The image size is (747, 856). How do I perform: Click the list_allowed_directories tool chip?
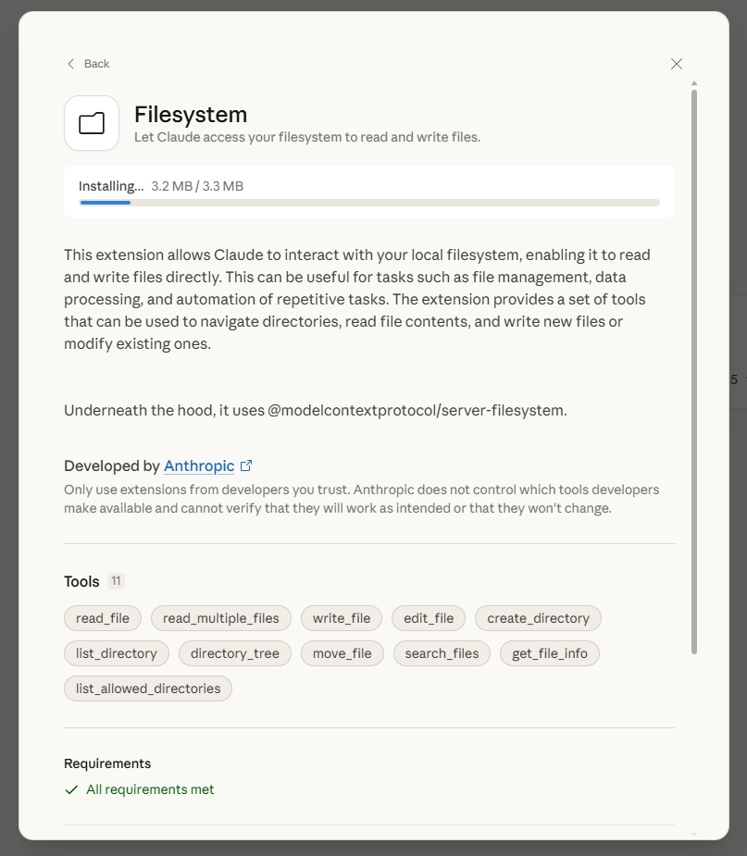(x=148, y=689)
